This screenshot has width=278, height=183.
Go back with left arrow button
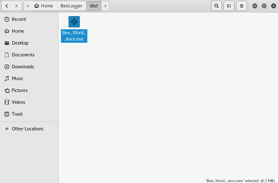(7, 6)
